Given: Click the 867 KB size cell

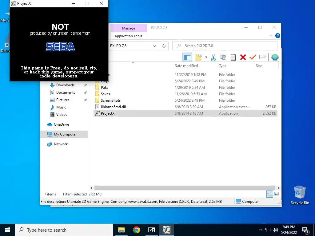Looking at the screenshot, I should (271, 107).
